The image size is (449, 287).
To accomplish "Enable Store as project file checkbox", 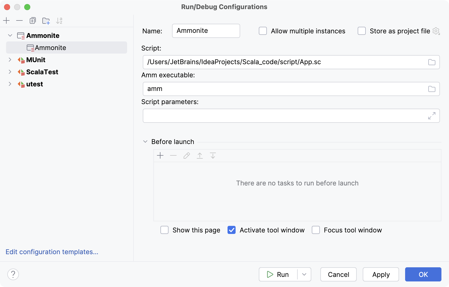I will coord(362,31).
